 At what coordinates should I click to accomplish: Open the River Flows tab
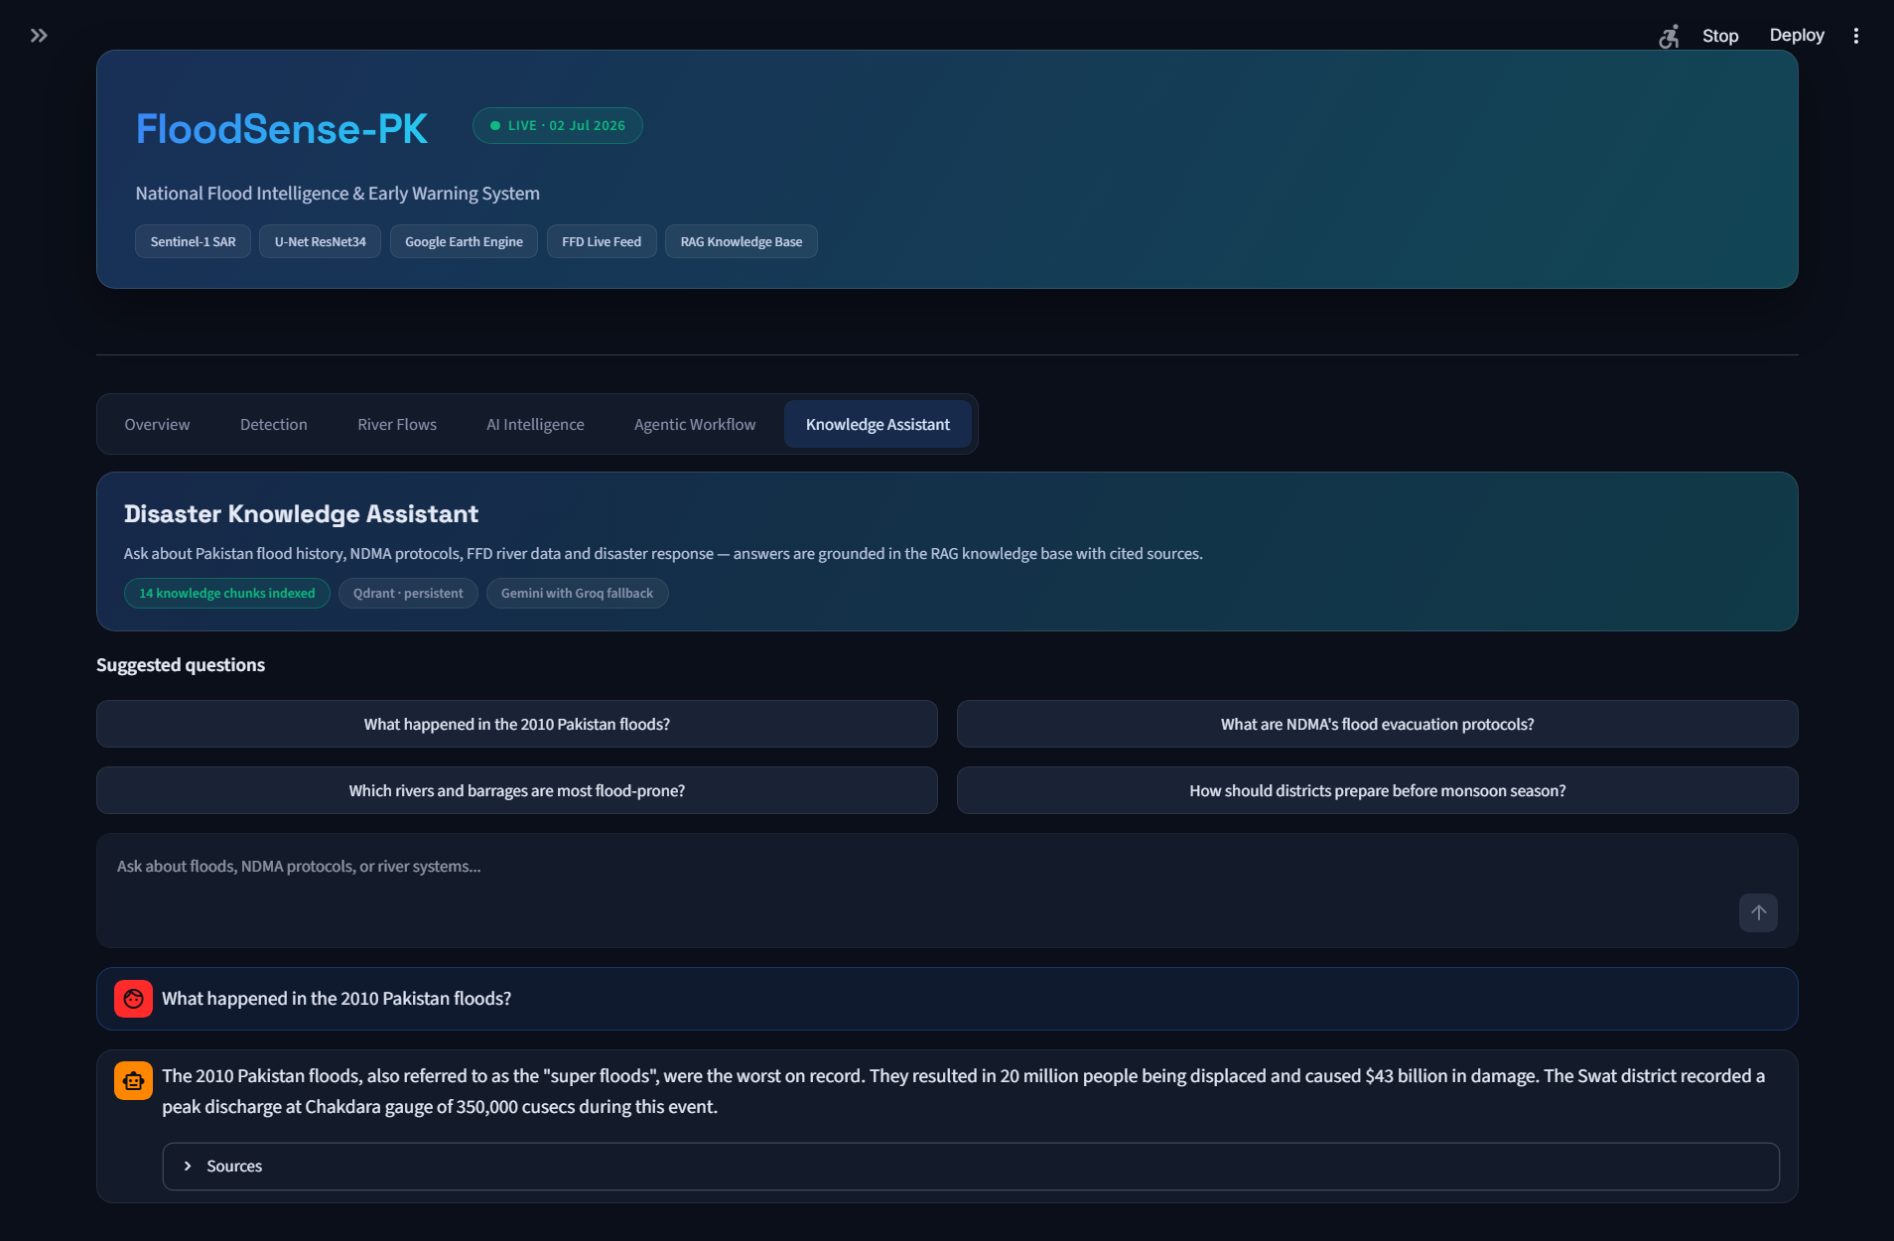(x=397, y=424)
